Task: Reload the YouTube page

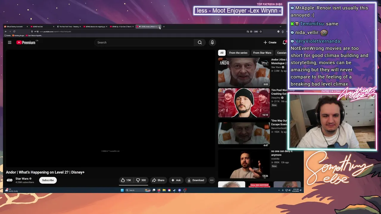Action: pos(14,32)
